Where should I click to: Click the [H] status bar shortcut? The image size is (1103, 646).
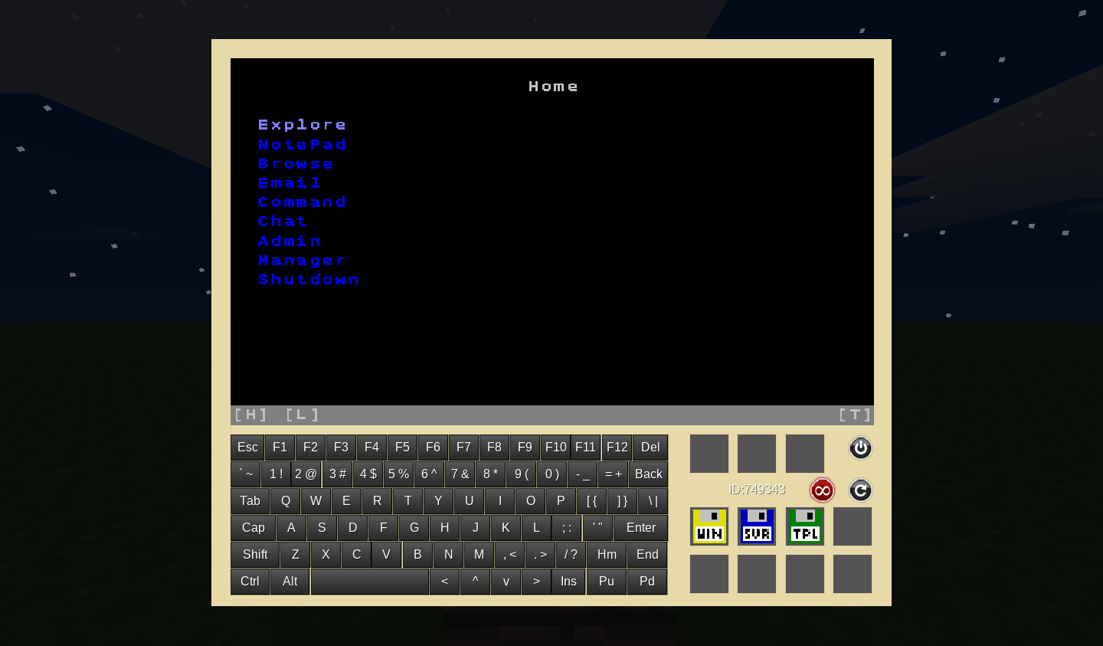point(250,415)
